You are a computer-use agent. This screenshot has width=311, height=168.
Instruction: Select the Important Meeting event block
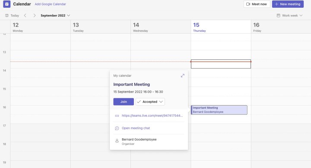[x=219, y=110]
